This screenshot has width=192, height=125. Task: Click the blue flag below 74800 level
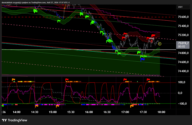(142, 59)
